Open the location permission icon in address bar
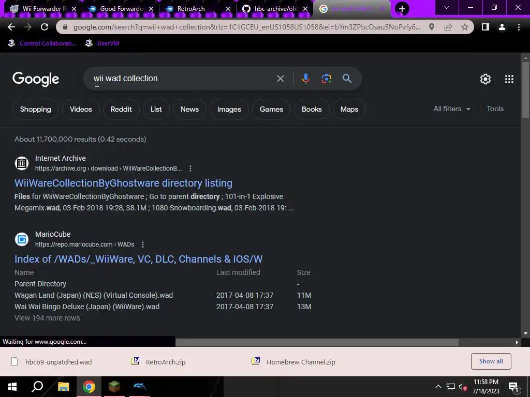This screenshot has width=530, height=397. 432,27
